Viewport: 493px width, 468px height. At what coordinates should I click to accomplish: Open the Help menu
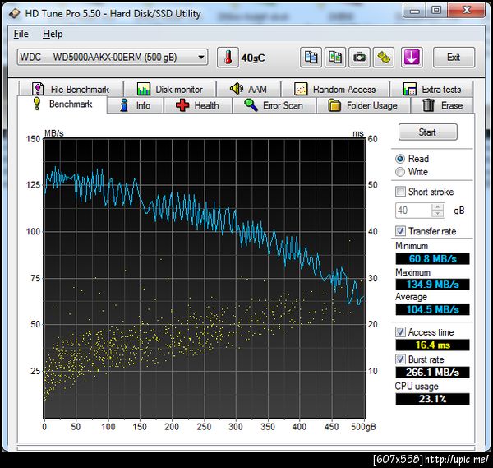point(53,34)
